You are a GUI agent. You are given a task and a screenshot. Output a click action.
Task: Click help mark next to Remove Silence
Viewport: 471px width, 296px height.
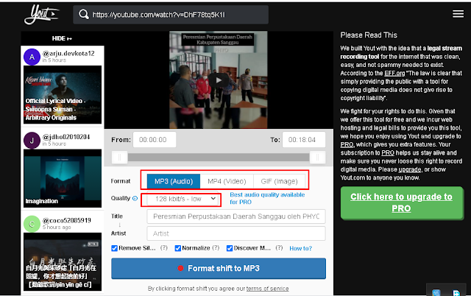(x=163, y=248)
